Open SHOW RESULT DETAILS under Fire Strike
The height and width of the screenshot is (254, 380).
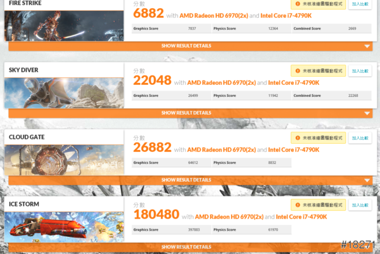pos(190,46)
